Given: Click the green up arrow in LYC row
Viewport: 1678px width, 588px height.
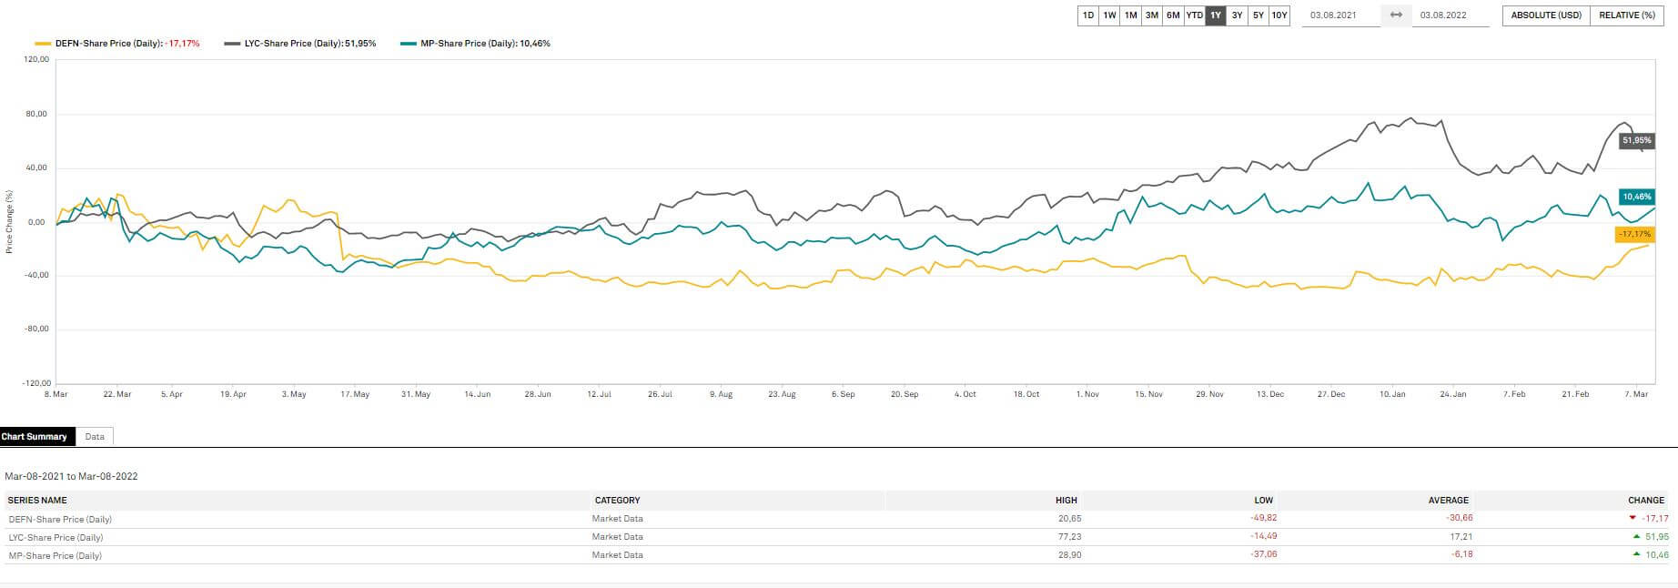Looking at the screenshot, I should coord(1636,537).
